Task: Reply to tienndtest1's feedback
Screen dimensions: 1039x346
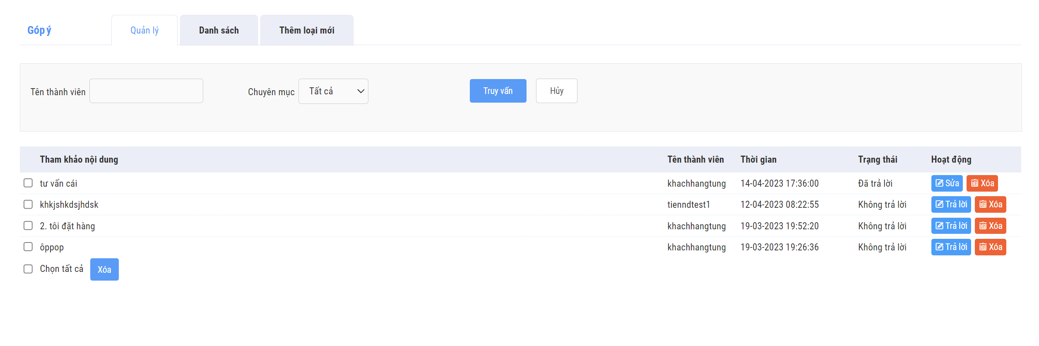Action: click(950, 204)
